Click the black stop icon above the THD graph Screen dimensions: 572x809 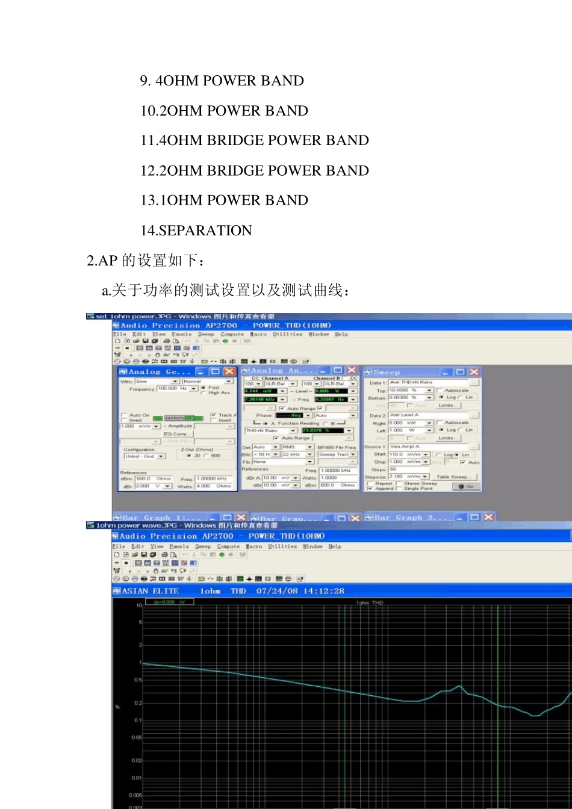click(126, 563)
